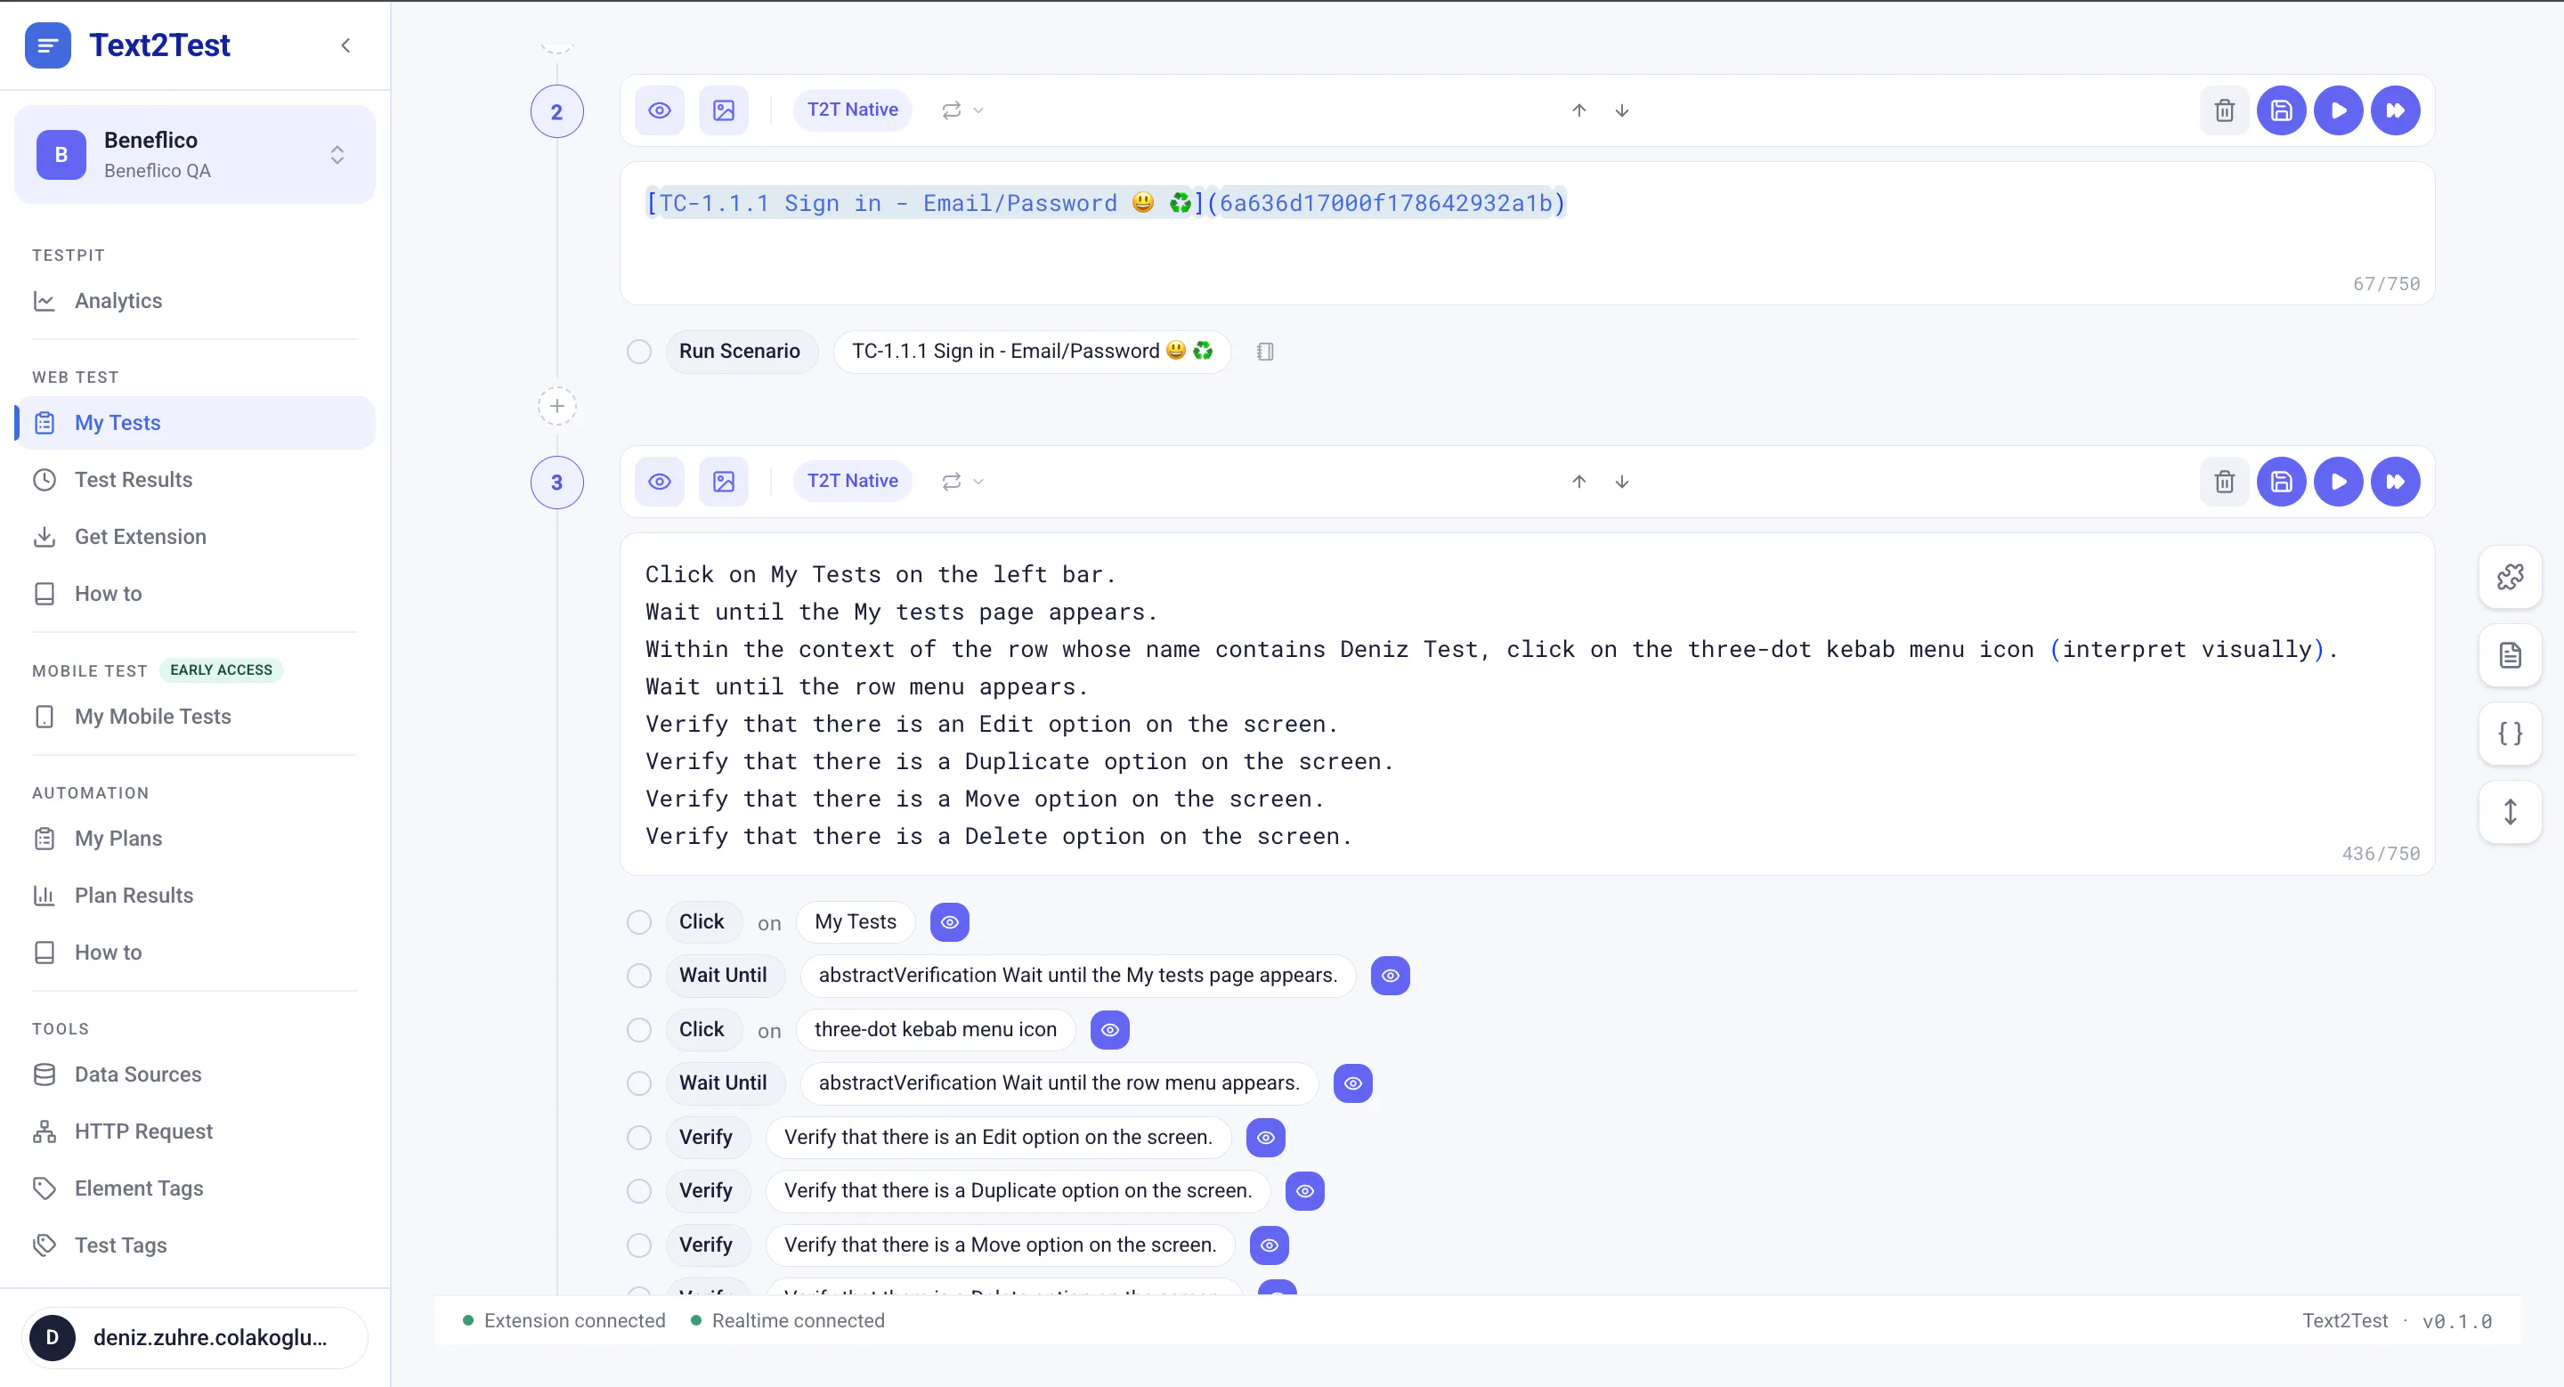Save step 2 with the disk icon
Viewport: 2564px width, 1387px height.
(2281, 110)
